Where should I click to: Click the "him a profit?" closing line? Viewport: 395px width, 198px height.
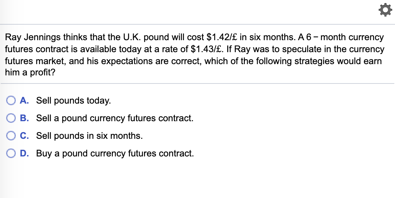coord(30,73)
